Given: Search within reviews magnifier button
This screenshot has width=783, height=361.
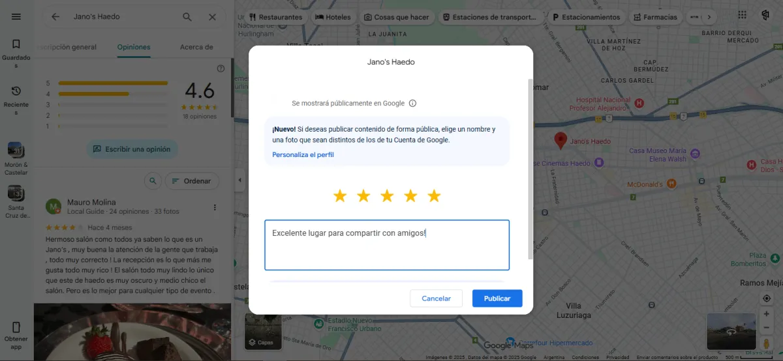Looking at the screenshot, I should (x=153, y=180).
